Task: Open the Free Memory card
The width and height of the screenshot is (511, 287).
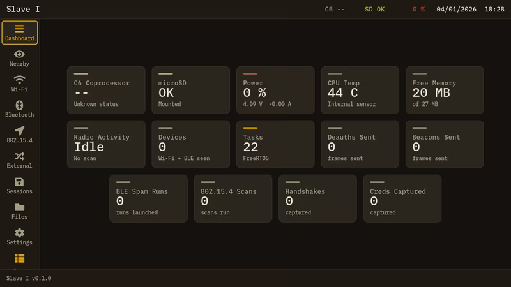Action: (x=445, y=90)
